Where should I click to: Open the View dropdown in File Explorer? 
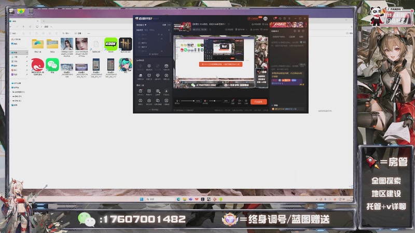tap(78, 33)
